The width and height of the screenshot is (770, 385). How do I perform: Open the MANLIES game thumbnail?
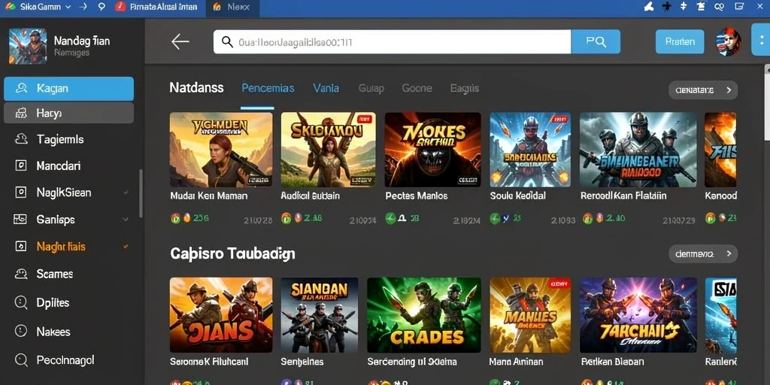point(530,315)
